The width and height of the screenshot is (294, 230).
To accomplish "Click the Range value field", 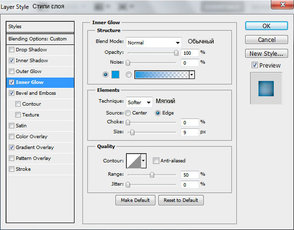I will click(189, 175).
